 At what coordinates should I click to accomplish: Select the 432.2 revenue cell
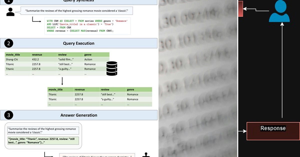[x=44, y=59]
